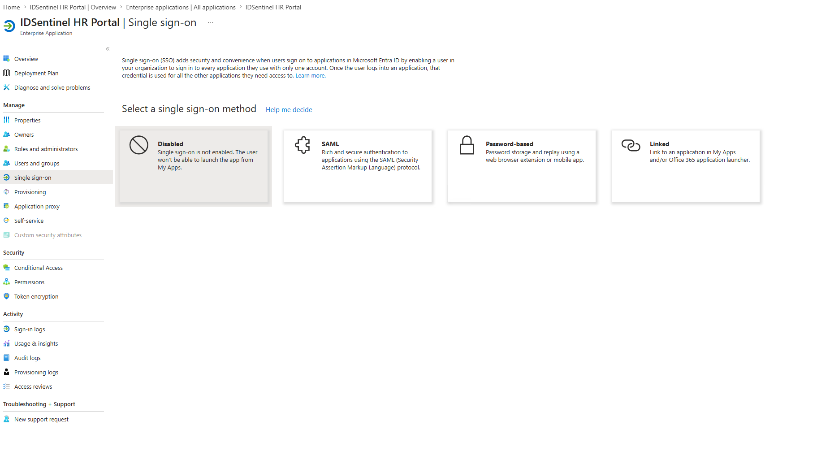Open Sign-in logs under Activity
The height and width of the screenshot is (451, 830).
30,329
